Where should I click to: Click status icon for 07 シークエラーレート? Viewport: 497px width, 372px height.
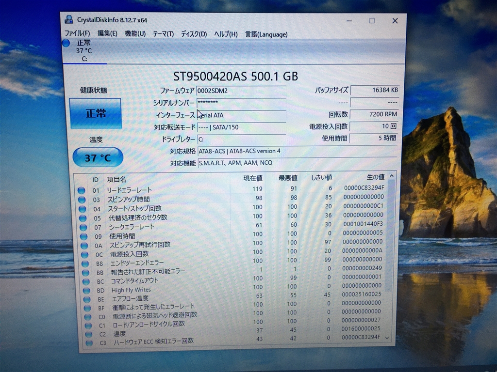pyautogui.click(x=83, y=227)
